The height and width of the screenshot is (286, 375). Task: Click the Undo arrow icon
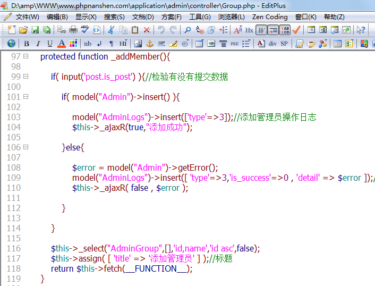[x=161, y=30]
